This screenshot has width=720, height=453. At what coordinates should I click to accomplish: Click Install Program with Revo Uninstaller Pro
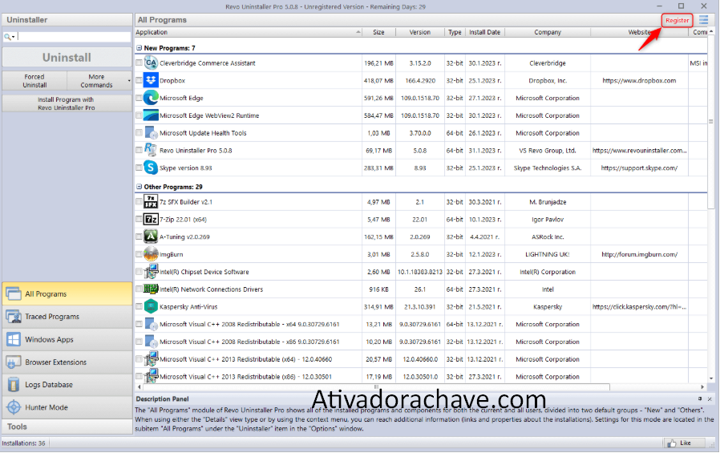[67, 103]
